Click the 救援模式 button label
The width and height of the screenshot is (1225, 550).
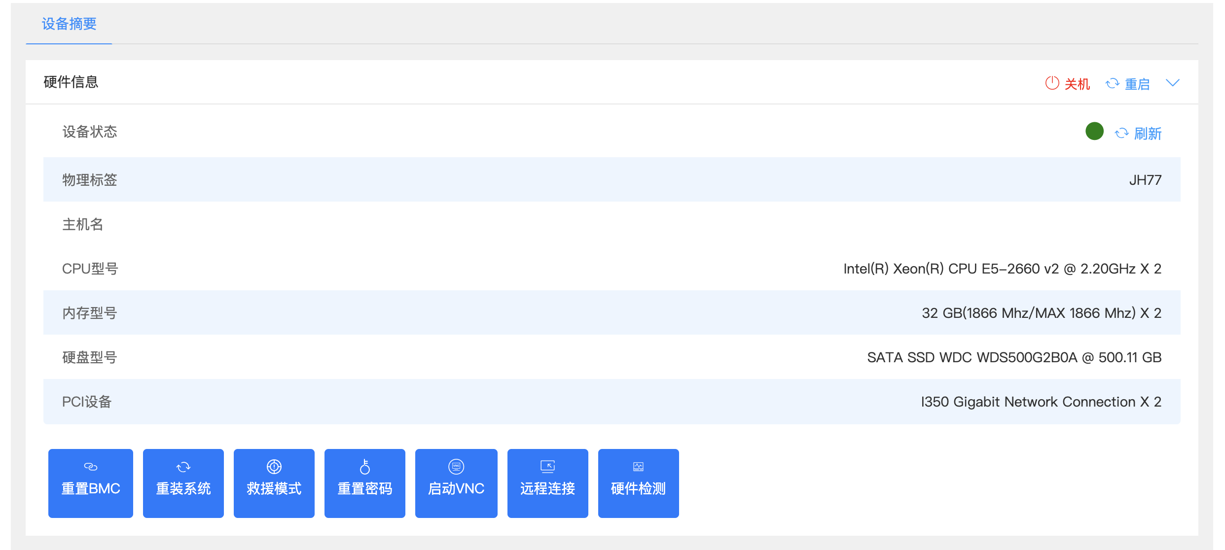coord(274,488)
